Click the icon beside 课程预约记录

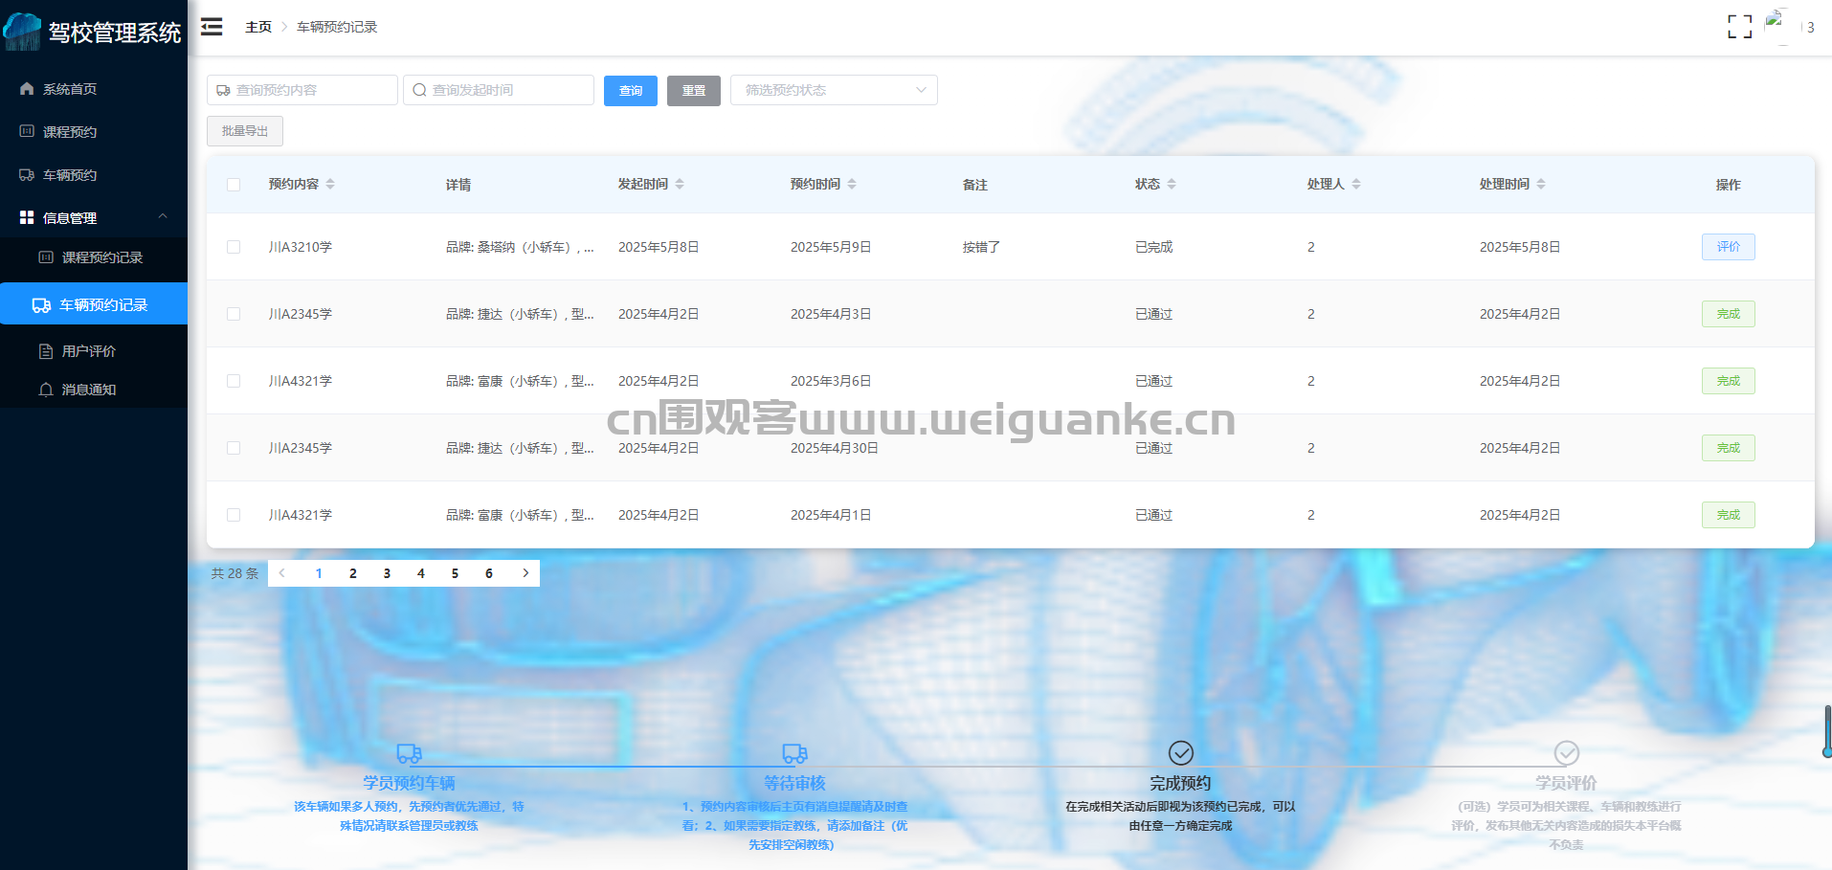[x=46, y=257]
